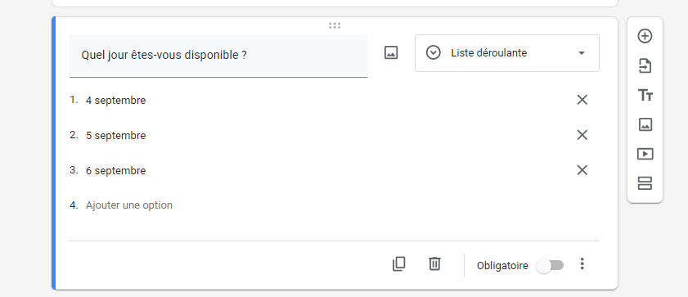688x297 pixels.
Task: Toggle the Obligatoire switch
Action: (x=551, y=265)
